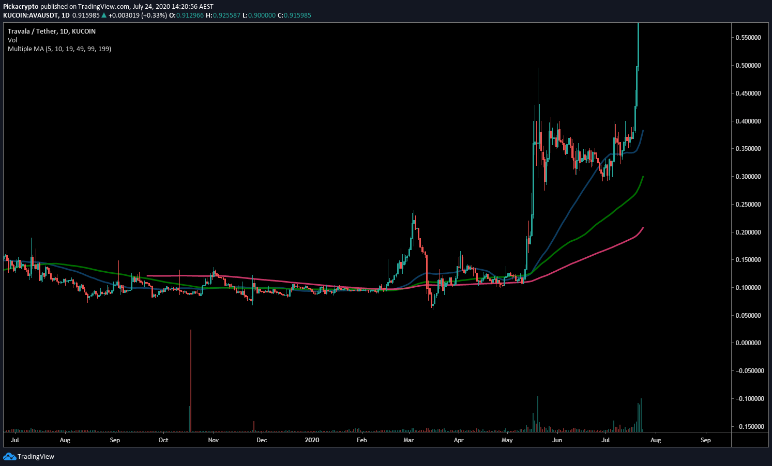Image resolution: width=772 pixels, height=466 pixels.
Task: Click the 0.000000 price axis label
Action: click(x=748, y=343)
